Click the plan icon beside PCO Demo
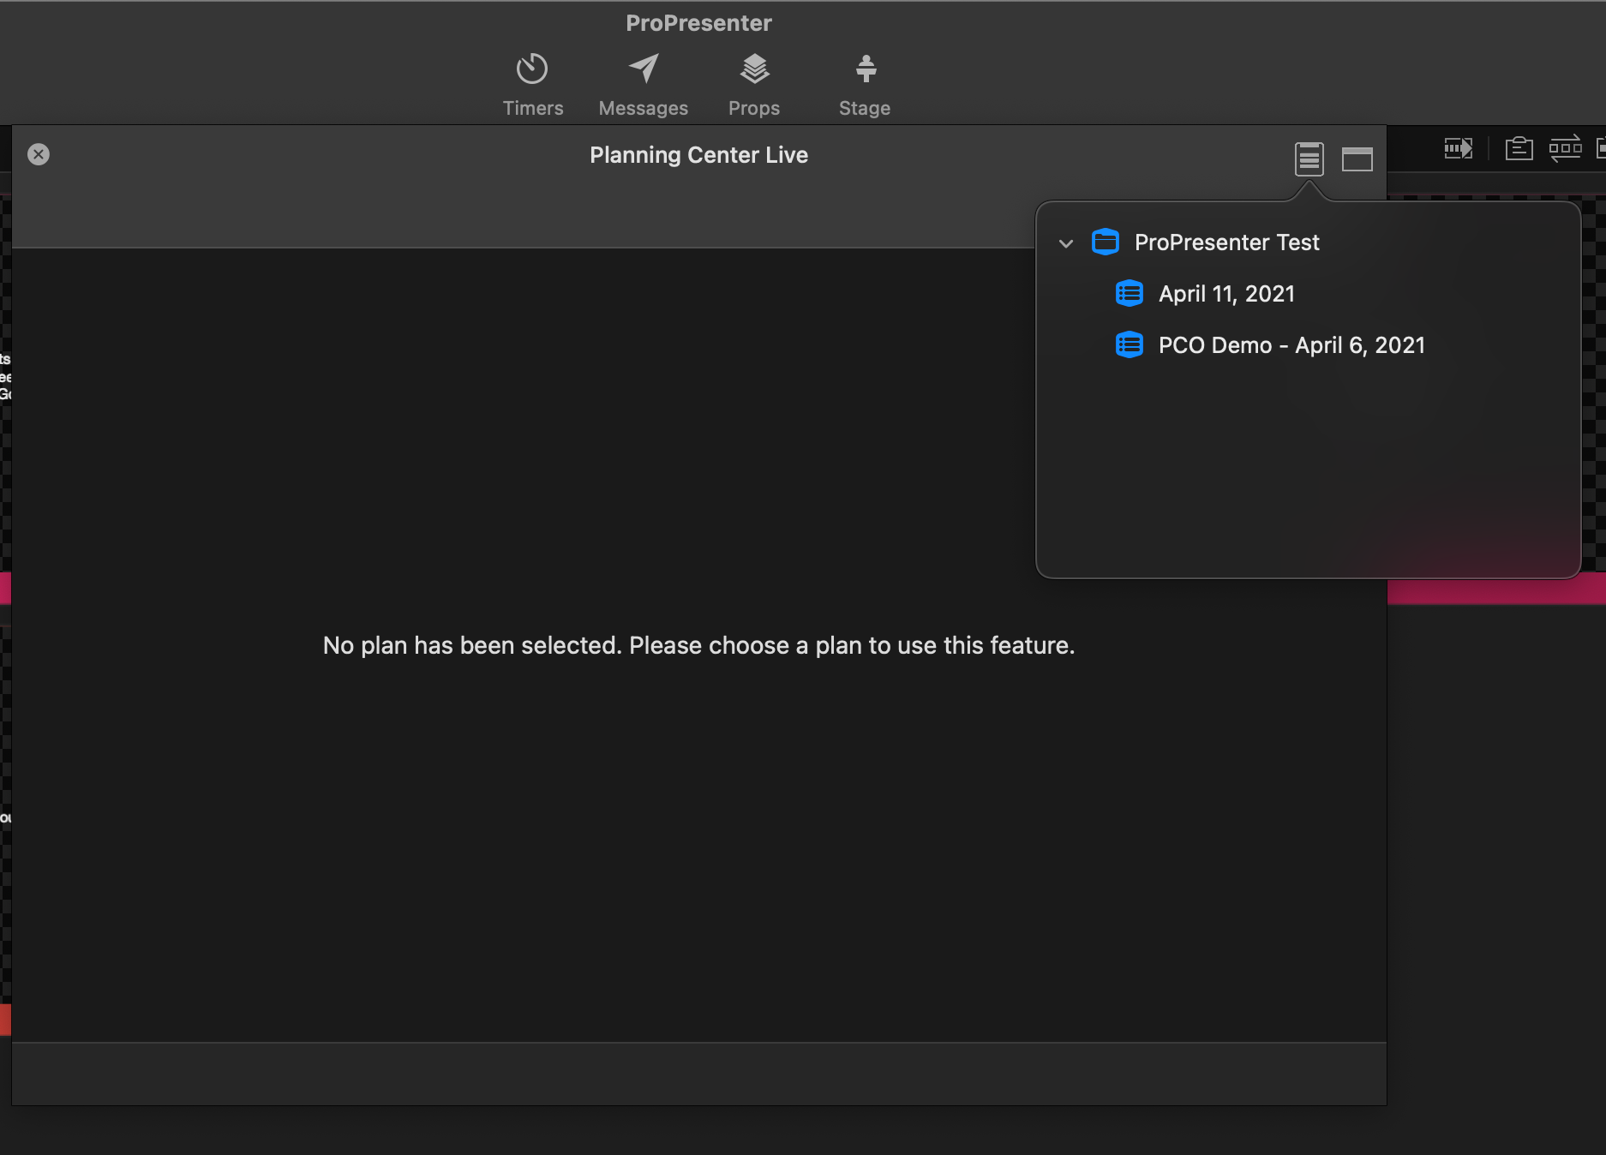Viewport: 1606px width, 1155px height. [x=1130, y=345]
